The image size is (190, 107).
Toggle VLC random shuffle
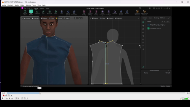point(27,98)
